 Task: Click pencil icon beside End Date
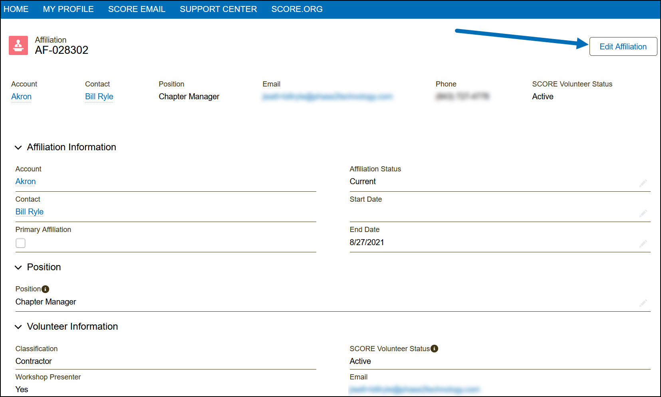pyautogui.click(x=643, y=244)
